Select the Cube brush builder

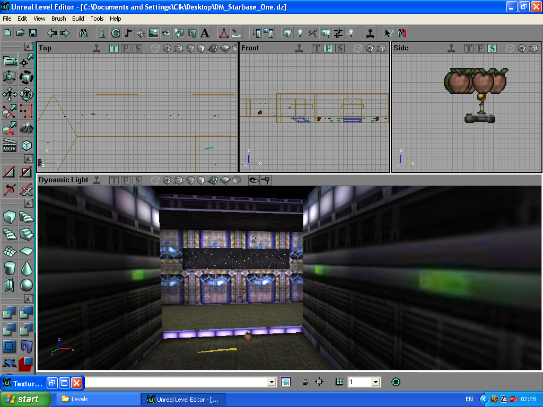(x=10, y=216)
